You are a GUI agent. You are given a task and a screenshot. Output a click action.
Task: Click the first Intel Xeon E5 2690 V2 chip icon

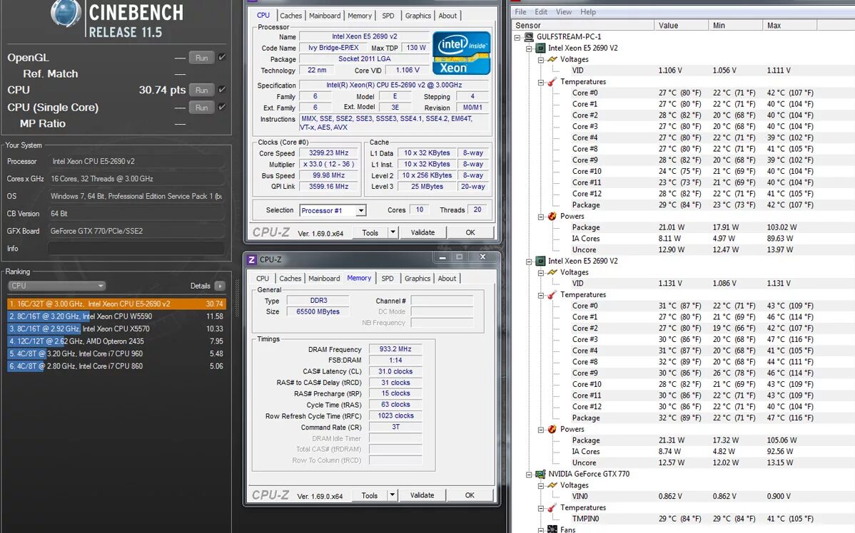(540, 48)
